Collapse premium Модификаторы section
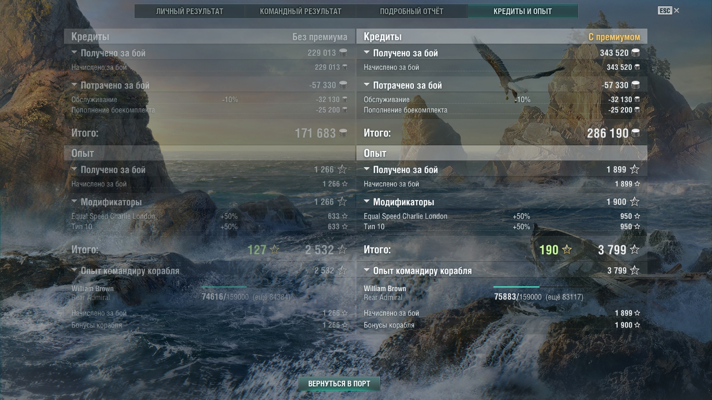 point(367,202)
